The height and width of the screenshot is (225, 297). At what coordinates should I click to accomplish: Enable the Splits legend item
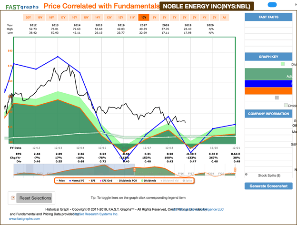point(188,181)
